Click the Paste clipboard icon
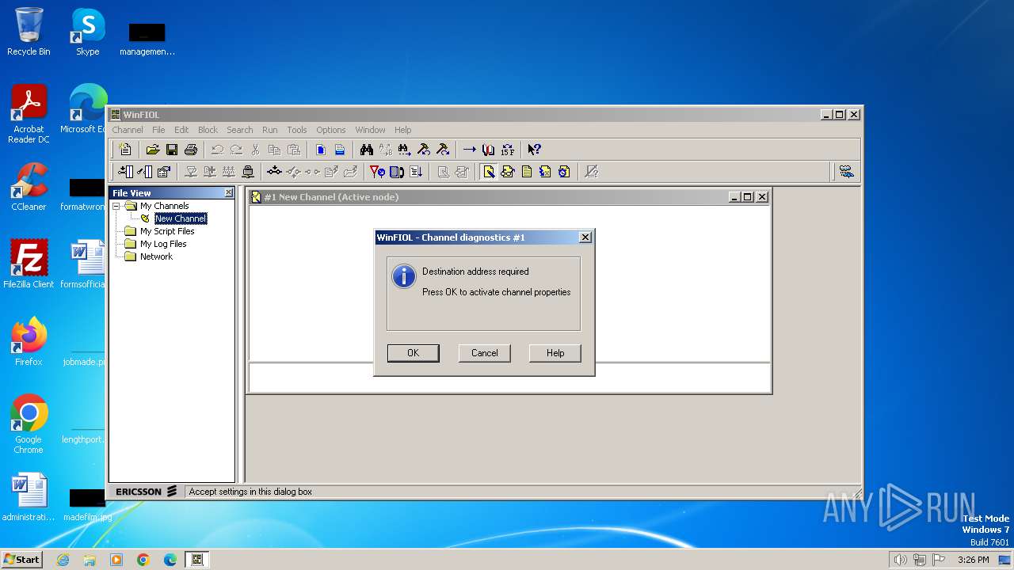This screenshot has height=570, width=1014. click(x=293, y=150)
